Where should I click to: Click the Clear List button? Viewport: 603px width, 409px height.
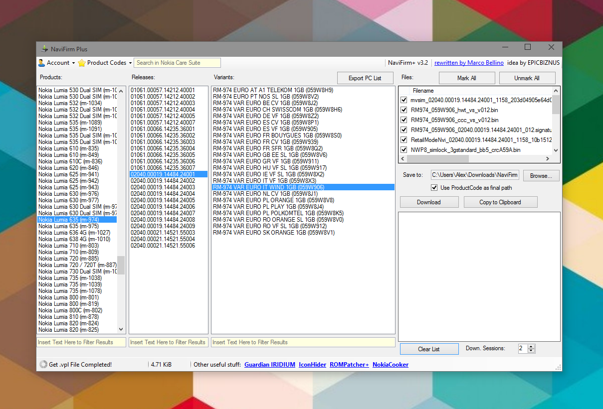(x=429, y=349)
